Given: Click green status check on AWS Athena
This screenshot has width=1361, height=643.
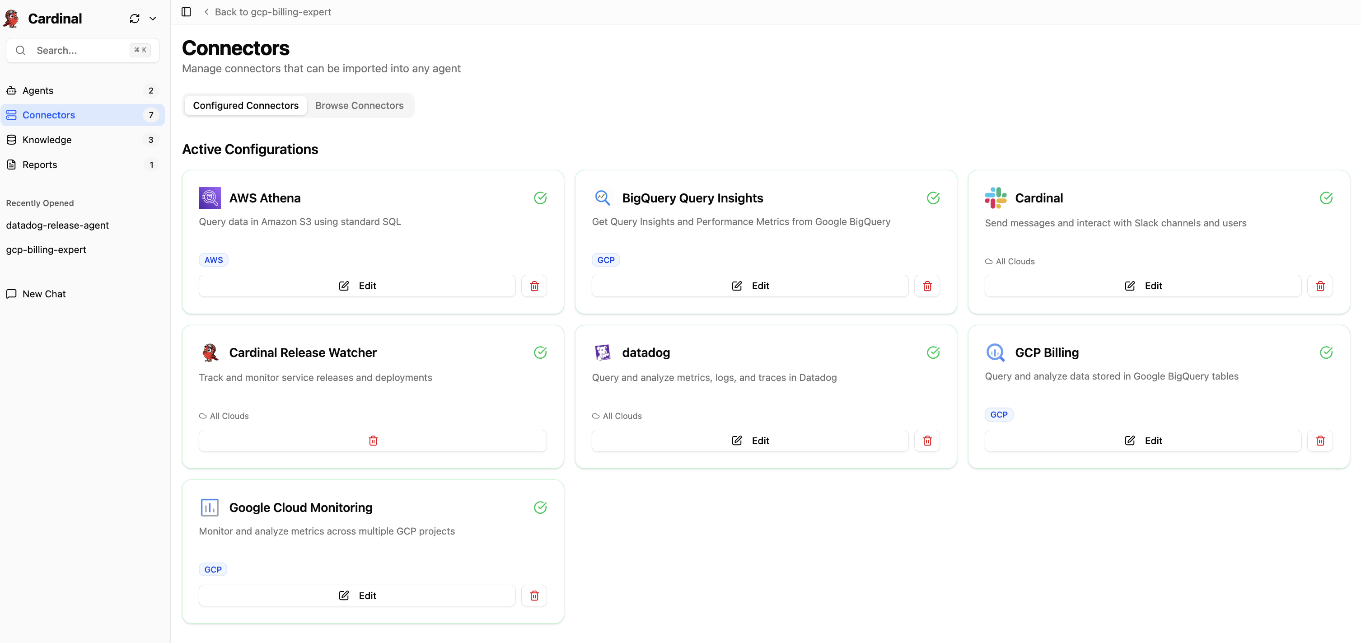Looking at the screenshot, I should click(540, 198).
